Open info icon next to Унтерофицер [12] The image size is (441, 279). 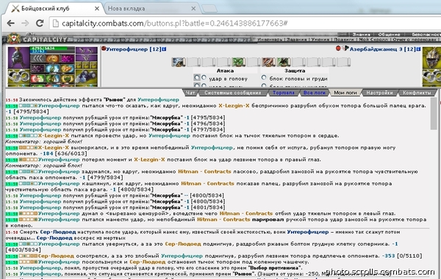coord(164,49)
